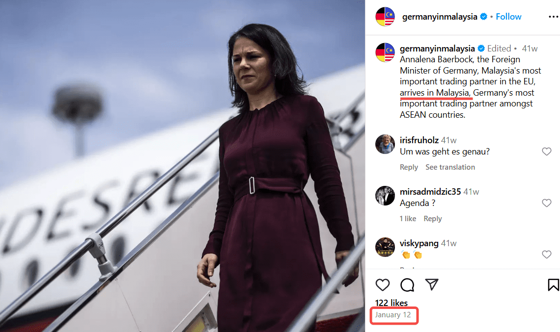See translation of the German comment
Image resolution: width=560 pixels, height=332 pixels.
click(x=450, y=167)
